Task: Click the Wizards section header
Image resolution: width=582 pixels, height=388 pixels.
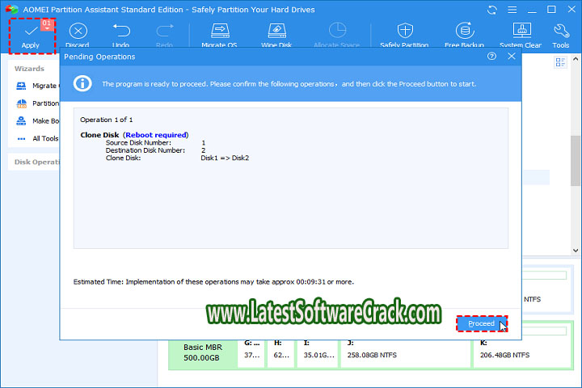Action: [x=29, y=69]
